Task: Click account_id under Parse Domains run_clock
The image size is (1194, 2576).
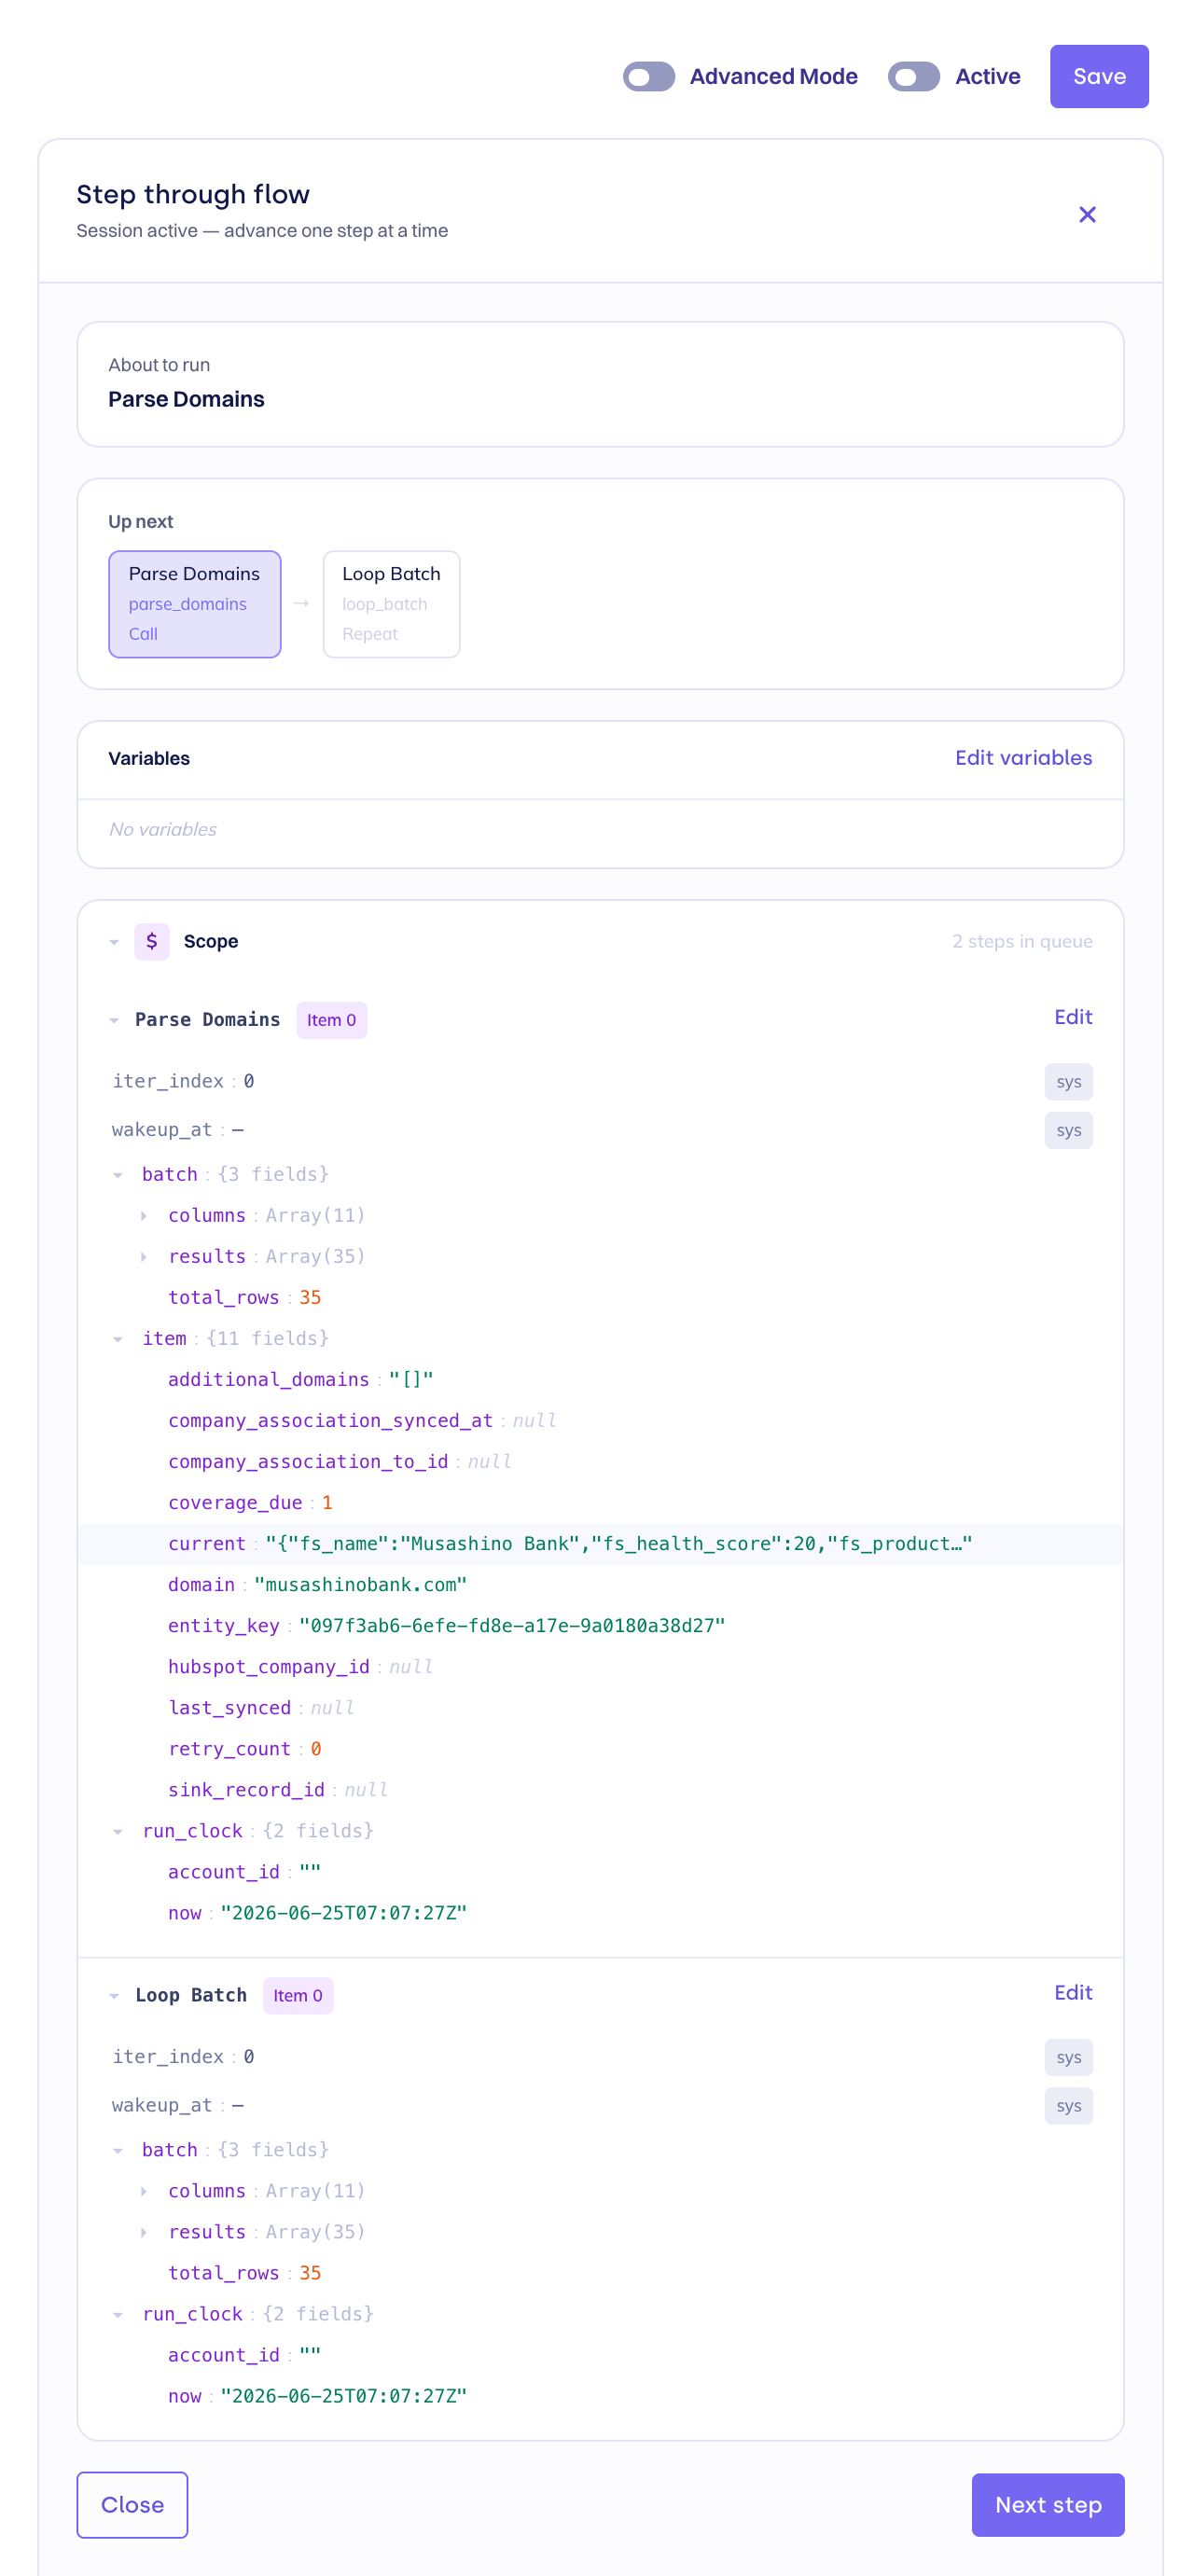Action: tap(600, 1872)
